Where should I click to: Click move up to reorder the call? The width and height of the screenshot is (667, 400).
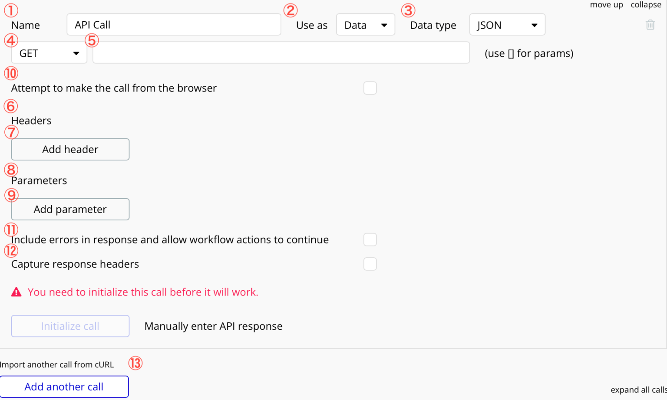pyautogui.click(x=606, y=5)
